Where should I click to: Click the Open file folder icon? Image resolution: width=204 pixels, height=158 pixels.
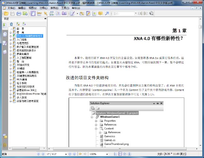6,13
